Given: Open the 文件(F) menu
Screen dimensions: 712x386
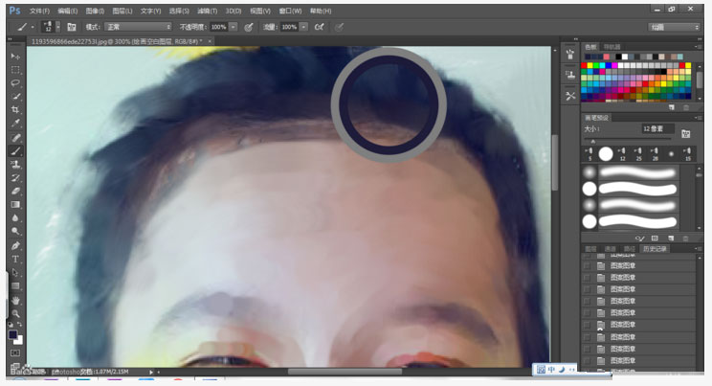Looking at the screenshot, I should [x=39, y=11].
